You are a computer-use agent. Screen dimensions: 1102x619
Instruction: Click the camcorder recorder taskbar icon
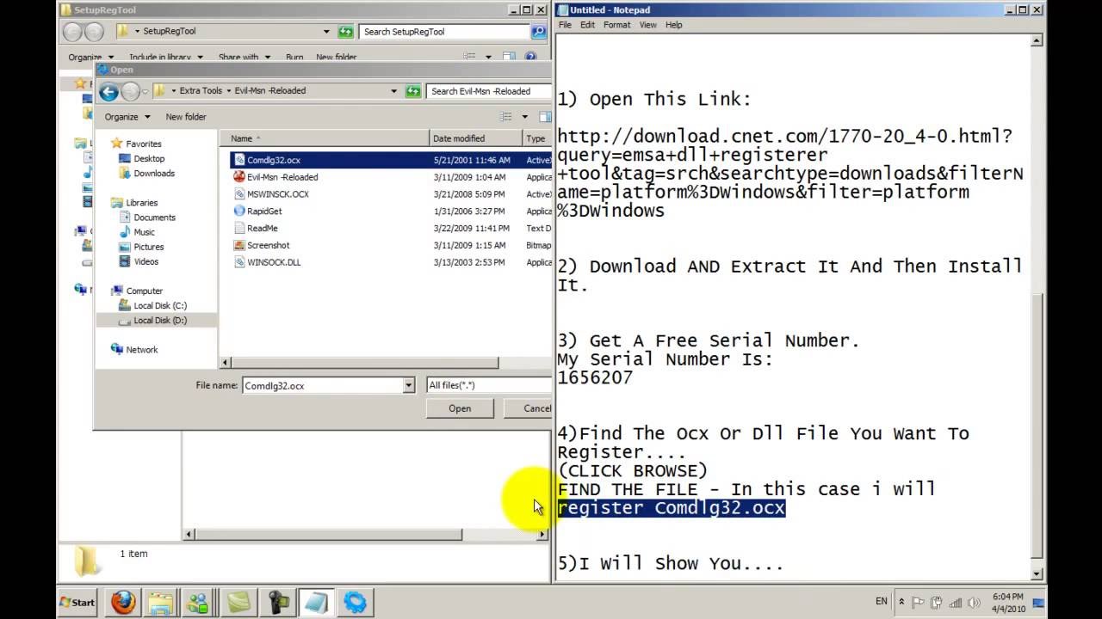tap(277, 602)
